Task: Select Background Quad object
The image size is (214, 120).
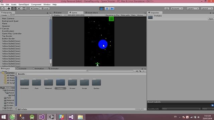Action: tap(10, 21)
